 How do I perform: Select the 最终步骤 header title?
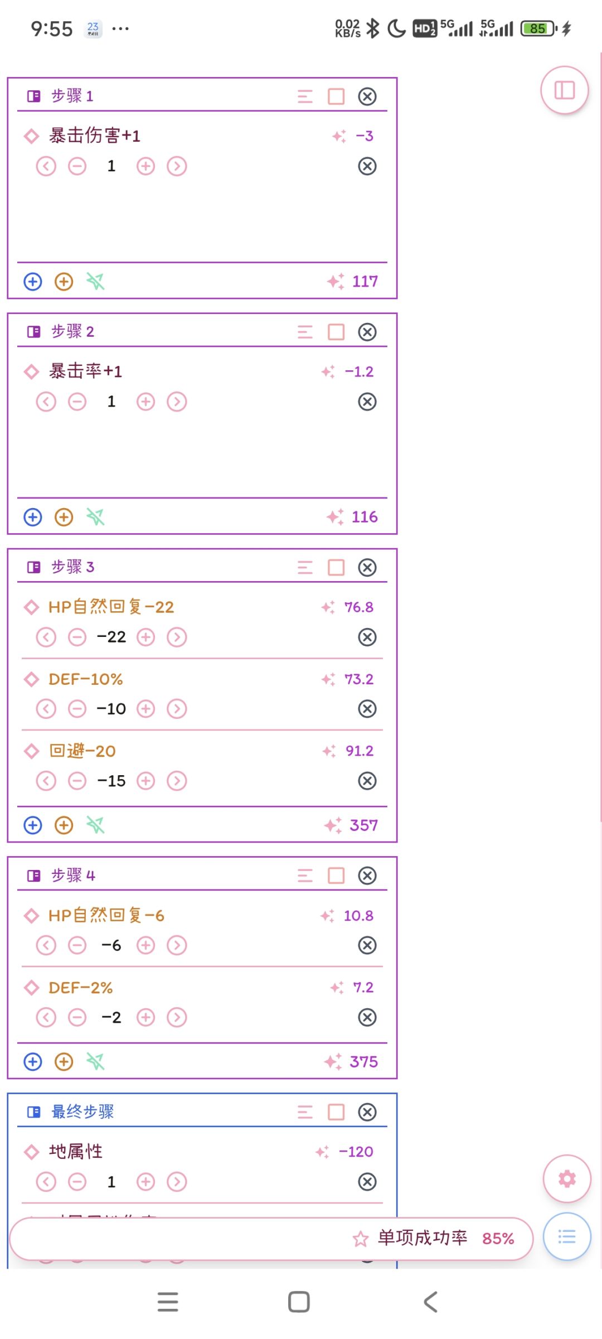(82, 1111)
